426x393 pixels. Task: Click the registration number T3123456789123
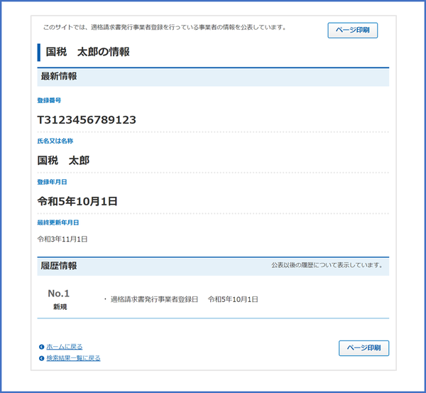pyautogui.click(x=87, y=119)
